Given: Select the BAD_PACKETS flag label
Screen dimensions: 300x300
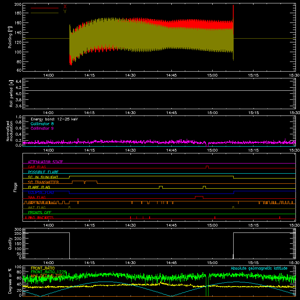Looking at the screenshot, I should tap(41, 217).
